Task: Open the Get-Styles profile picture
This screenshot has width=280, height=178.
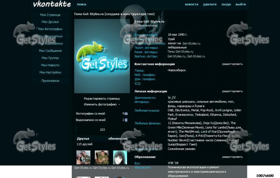Action: click(x=102, y=56)
